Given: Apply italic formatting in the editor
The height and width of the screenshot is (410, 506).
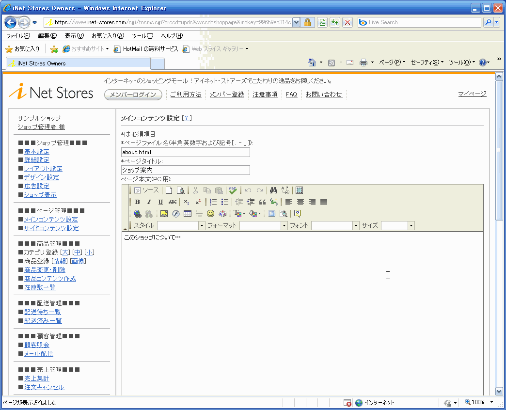Looking at the screenshot, I should 149,202.
